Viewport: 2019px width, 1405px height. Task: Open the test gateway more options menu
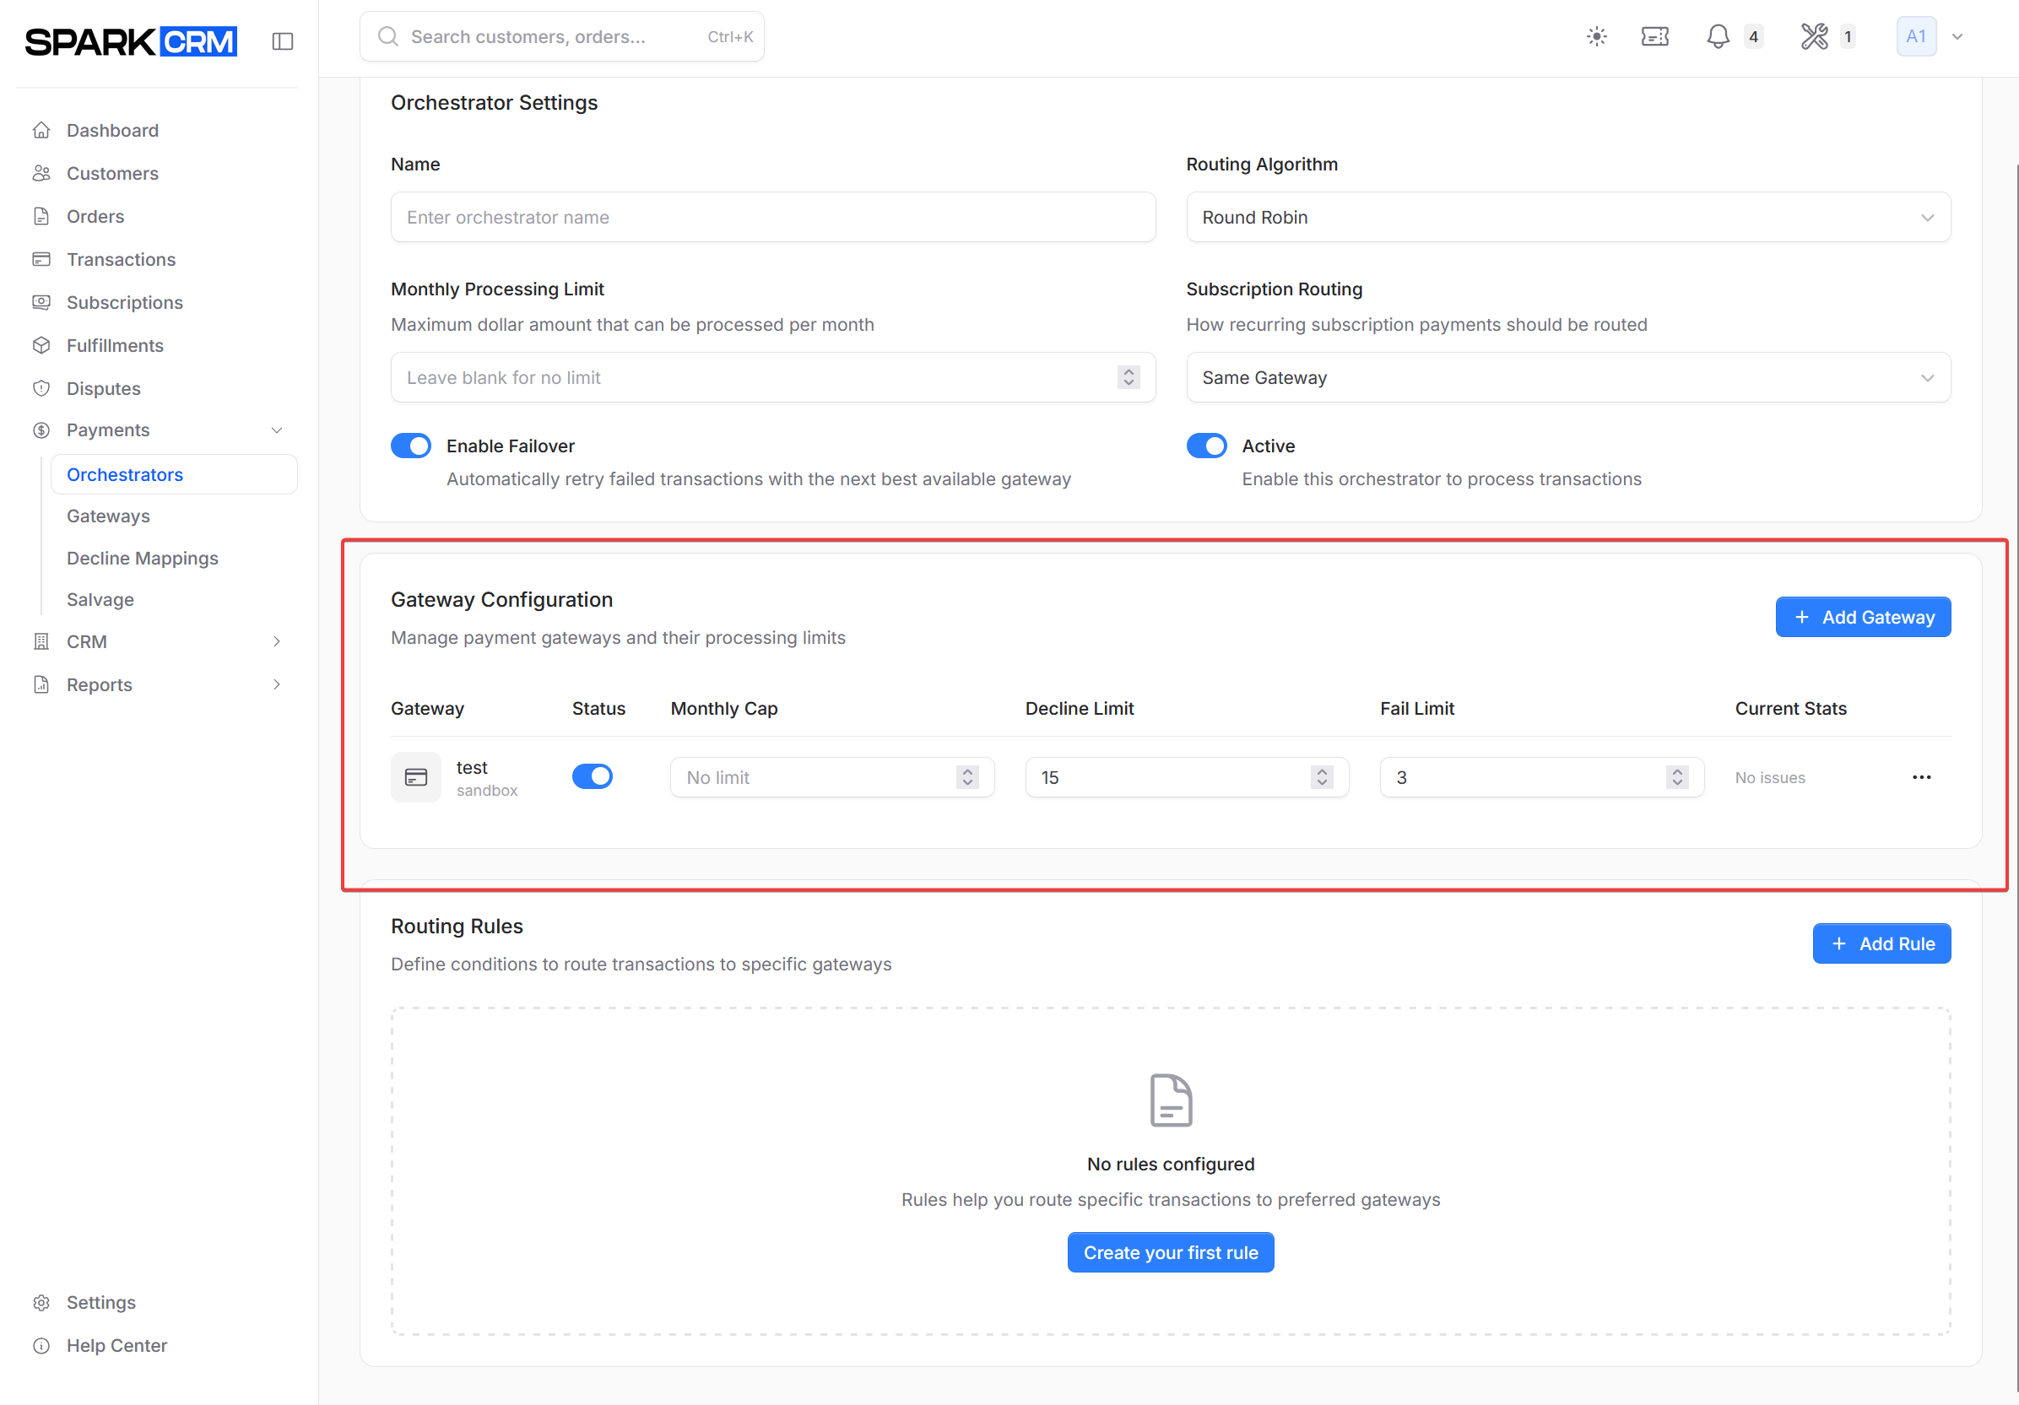1921,777
